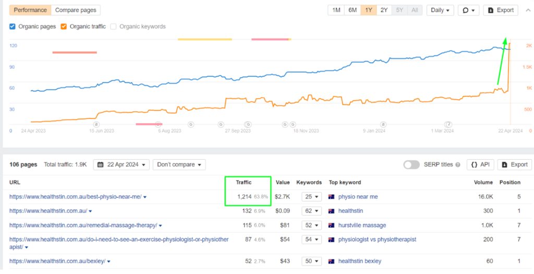
Task: Click the 'physiologist vs physiotherapist' keyword link
Action: (377, 240)
